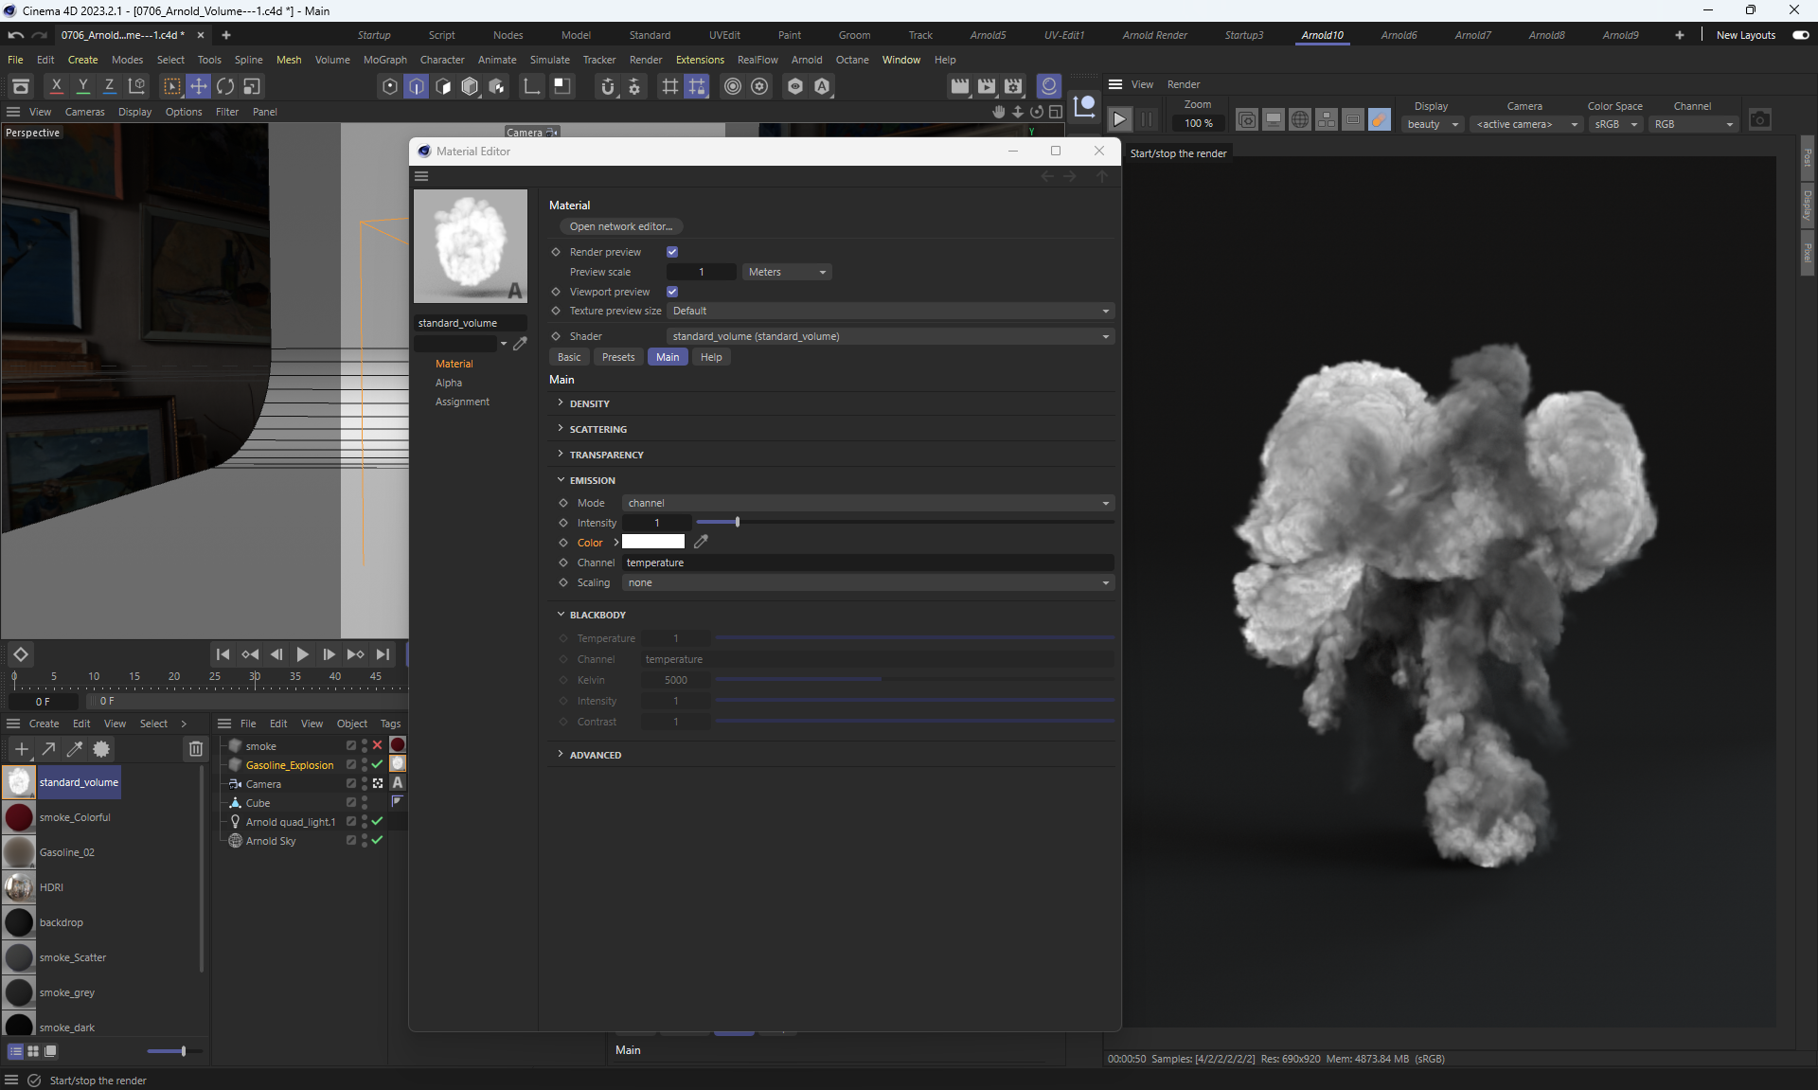Open the Simulate menu
The image size is (1818, 1090).
[549, 60]
